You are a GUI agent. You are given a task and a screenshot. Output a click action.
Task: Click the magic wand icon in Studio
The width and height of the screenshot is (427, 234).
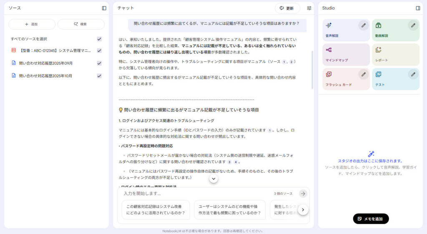coord(371,154)
